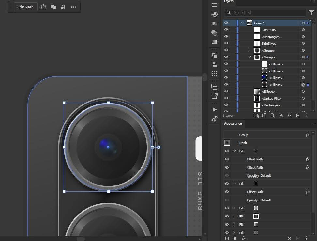Screen dimensions: 317x241
Task: Toggle visibility of Linked File layer
Action: click(x=226, y=98)
